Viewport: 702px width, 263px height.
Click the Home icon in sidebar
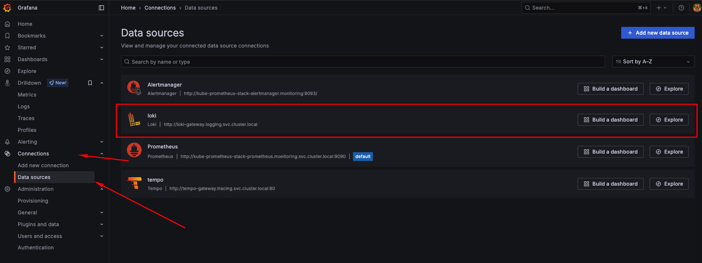pos(7,24)
